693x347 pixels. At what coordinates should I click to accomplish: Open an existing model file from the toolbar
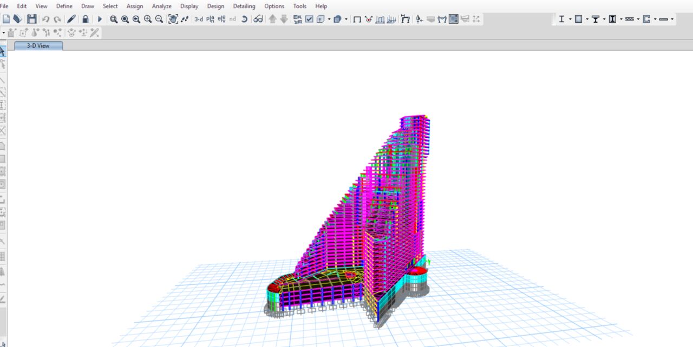[18, 19]
